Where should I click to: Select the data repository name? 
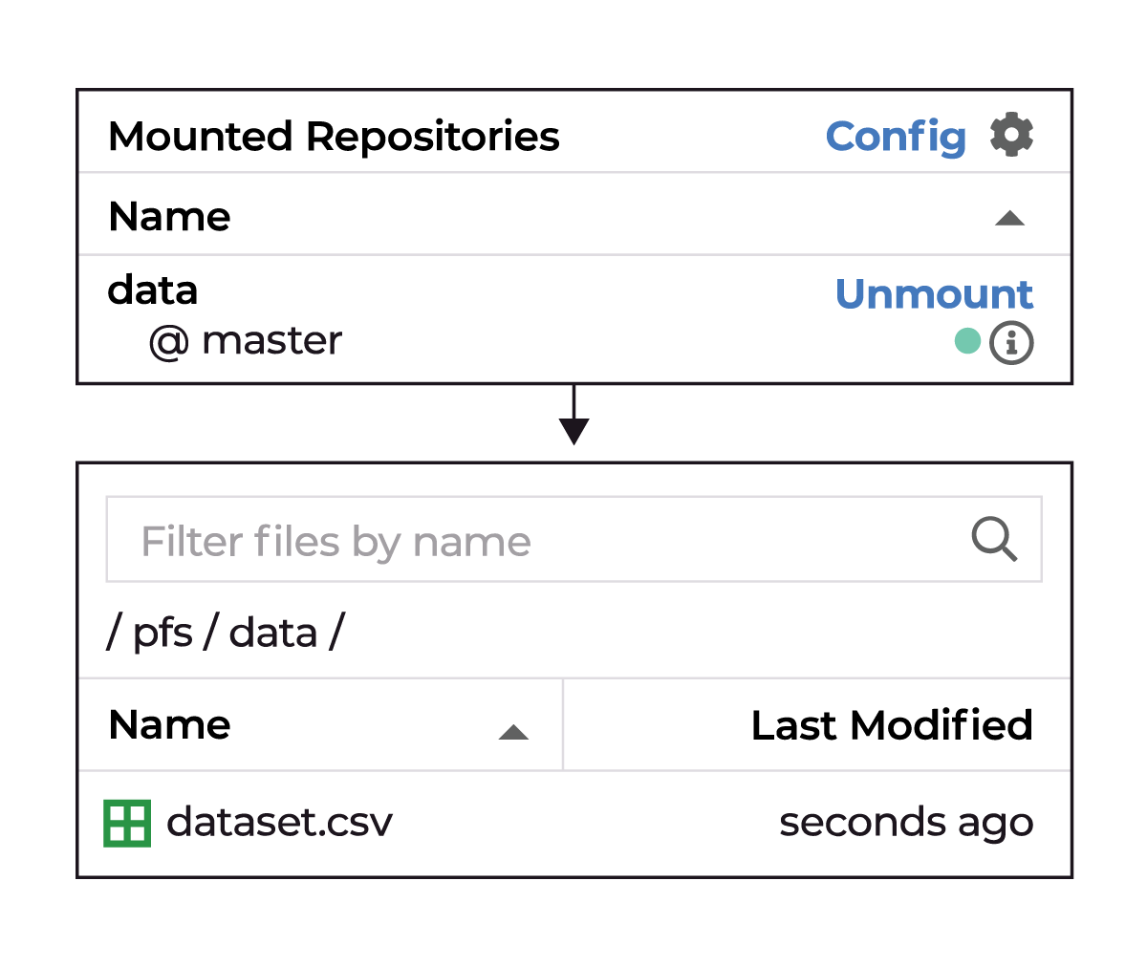click(153, 290)
